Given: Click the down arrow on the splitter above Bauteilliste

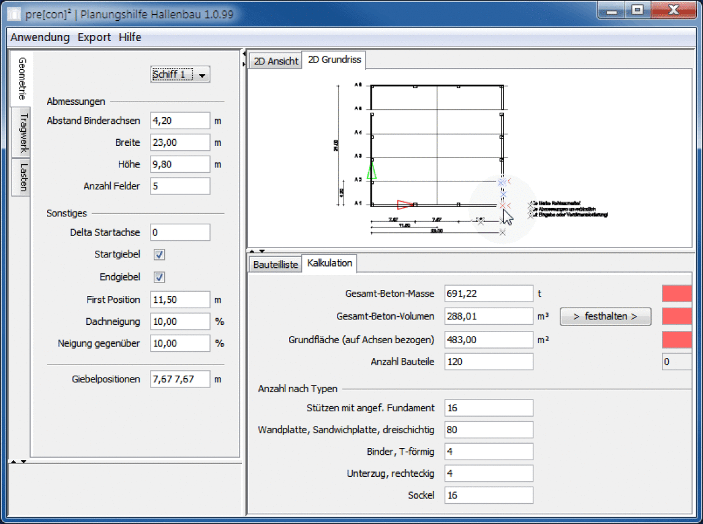Looking at the screenshot, I should (x=262, y=251).
